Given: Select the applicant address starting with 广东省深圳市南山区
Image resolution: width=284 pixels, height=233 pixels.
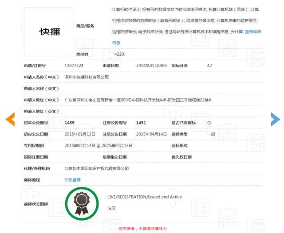Looking at the screenshot, I should coord(138,100).
